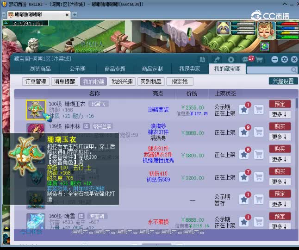This screenshot has height=250, width=299.
Task: Toggle favorite star on 暂存 row
Action: pyautogui.click(x=244, y=200)
